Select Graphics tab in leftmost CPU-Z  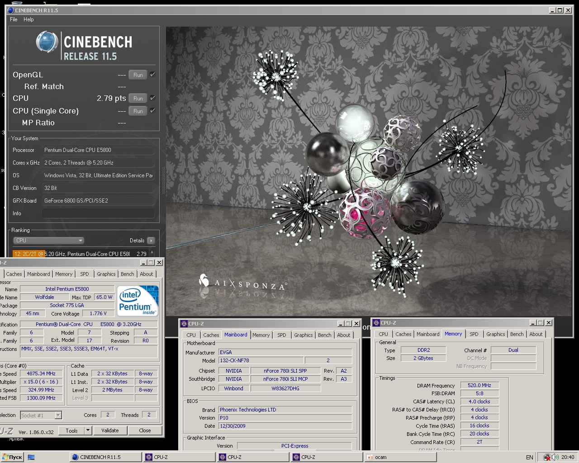click(106, 274)
